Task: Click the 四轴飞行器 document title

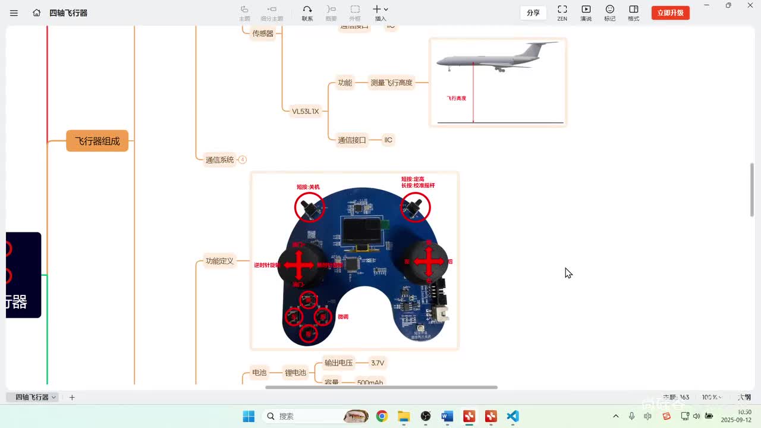Action: tap(68, 12)
